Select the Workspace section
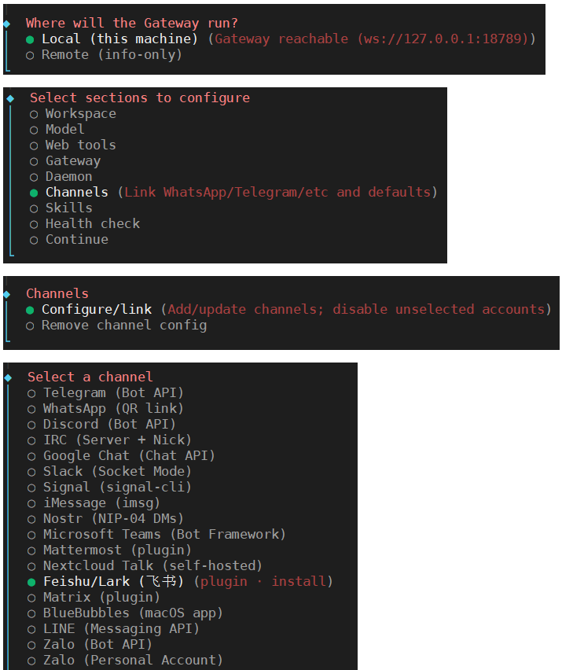This screenshot has width=562, height=670. click(73, 114)
